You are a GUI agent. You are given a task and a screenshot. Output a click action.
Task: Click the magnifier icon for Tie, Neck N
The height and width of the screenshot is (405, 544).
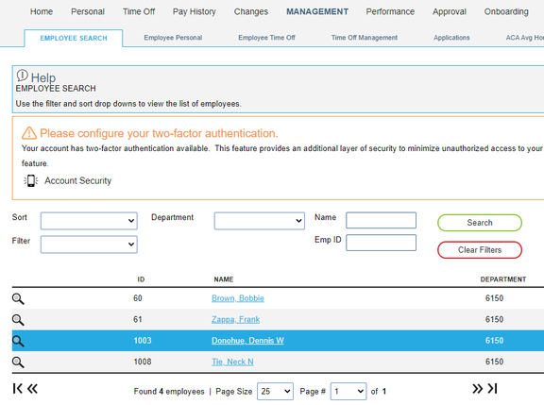[18, 362]
